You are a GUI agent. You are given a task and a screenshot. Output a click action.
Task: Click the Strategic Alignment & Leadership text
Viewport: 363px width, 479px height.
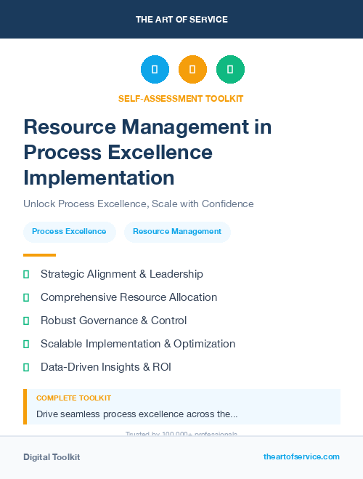pyautogui.click(x=122, y=274)
